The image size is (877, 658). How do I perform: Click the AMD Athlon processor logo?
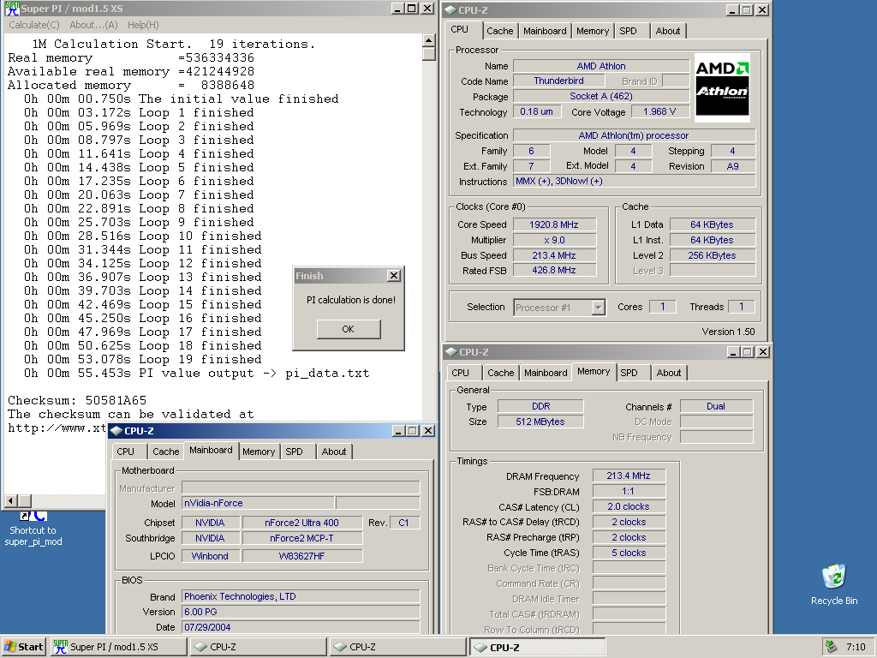[x=722, y=88]
